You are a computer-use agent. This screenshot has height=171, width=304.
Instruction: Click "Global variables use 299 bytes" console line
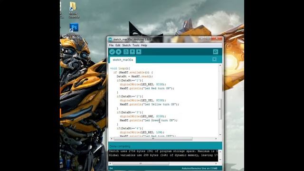163,155
